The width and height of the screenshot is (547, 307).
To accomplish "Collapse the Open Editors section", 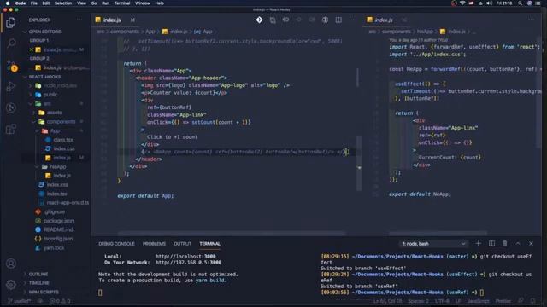I will pos(44,32).
